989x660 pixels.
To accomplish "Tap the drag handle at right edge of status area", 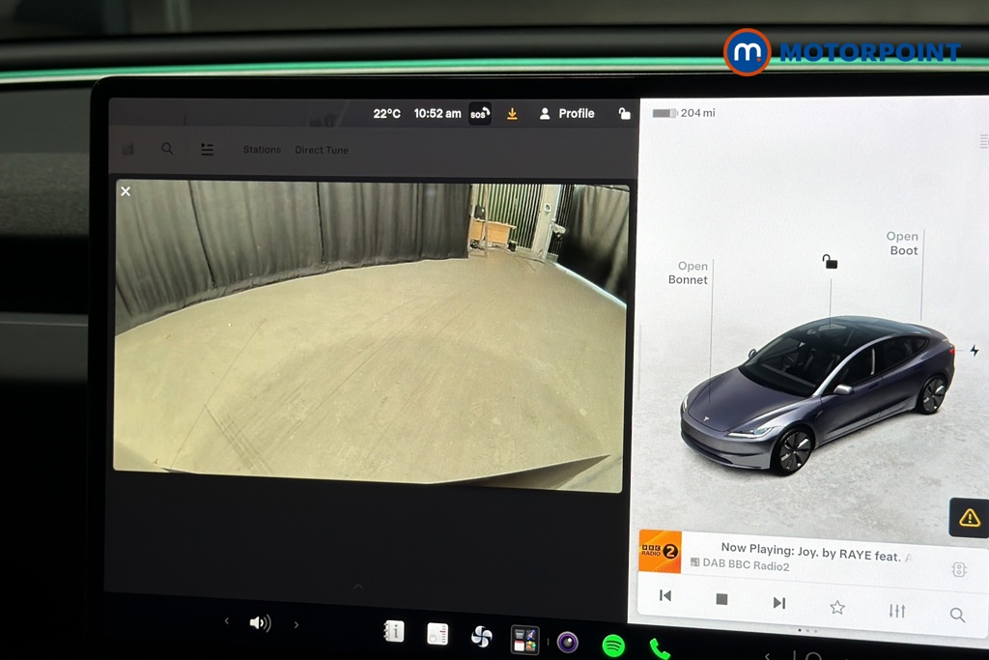I will (x=983, y=141).
